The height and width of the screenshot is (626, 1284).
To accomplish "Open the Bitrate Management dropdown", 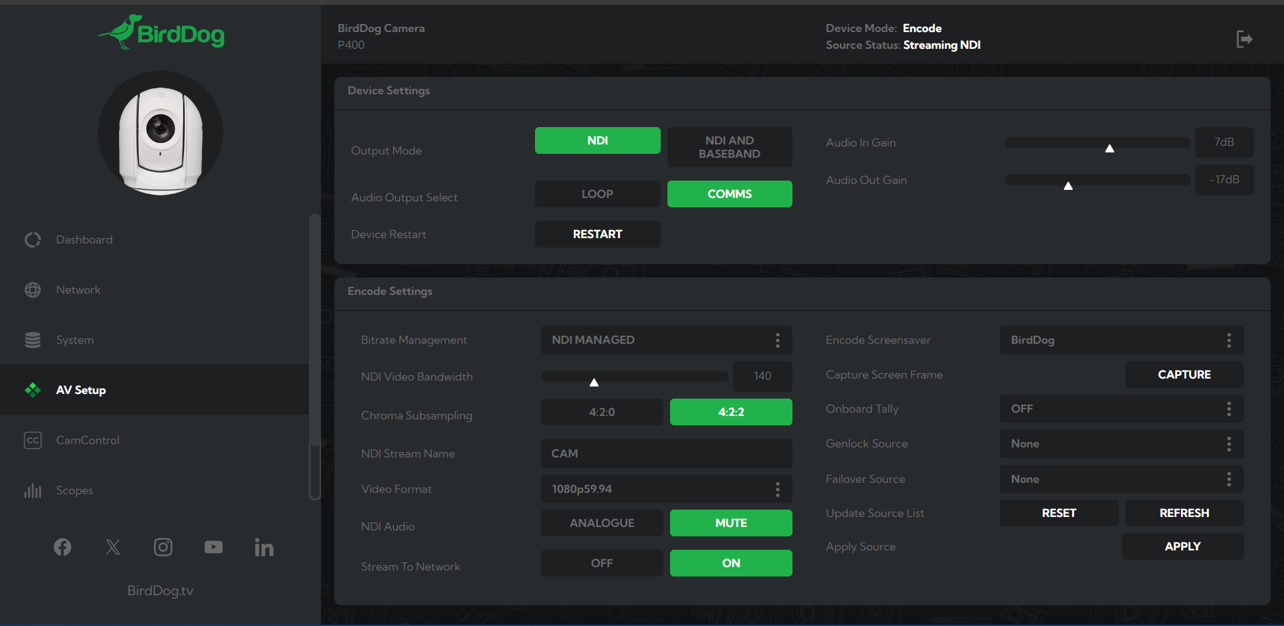I will coord(667,340).
